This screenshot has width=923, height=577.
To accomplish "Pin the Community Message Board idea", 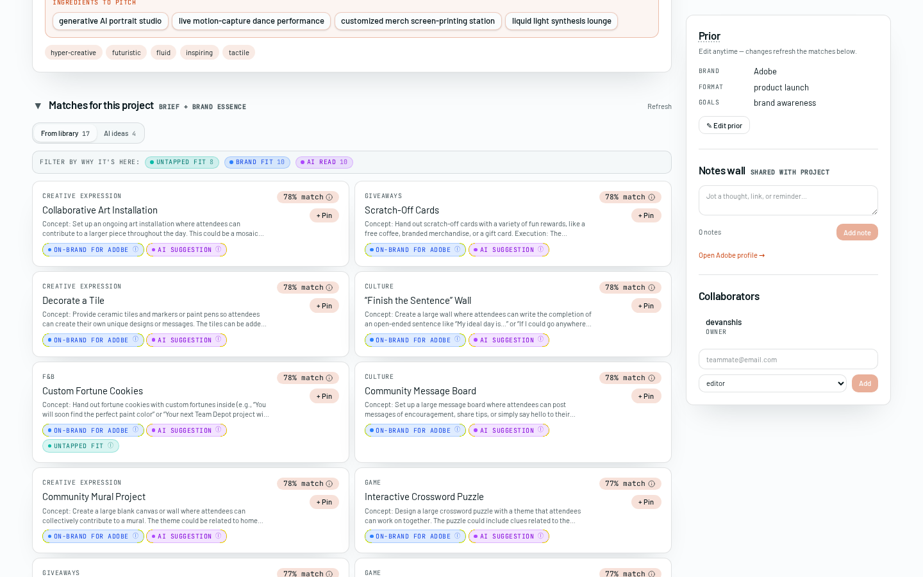I will [x=646, y=396].
